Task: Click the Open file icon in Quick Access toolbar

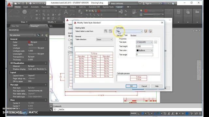Action: (x=19, y=3)
